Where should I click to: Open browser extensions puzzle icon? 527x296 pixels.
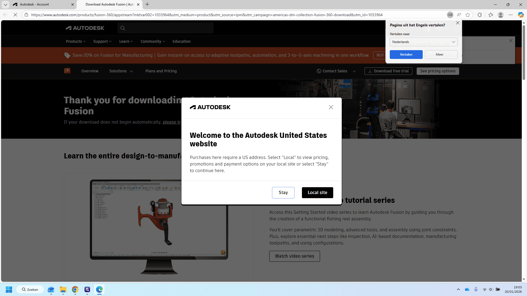[x=480, y=15]
